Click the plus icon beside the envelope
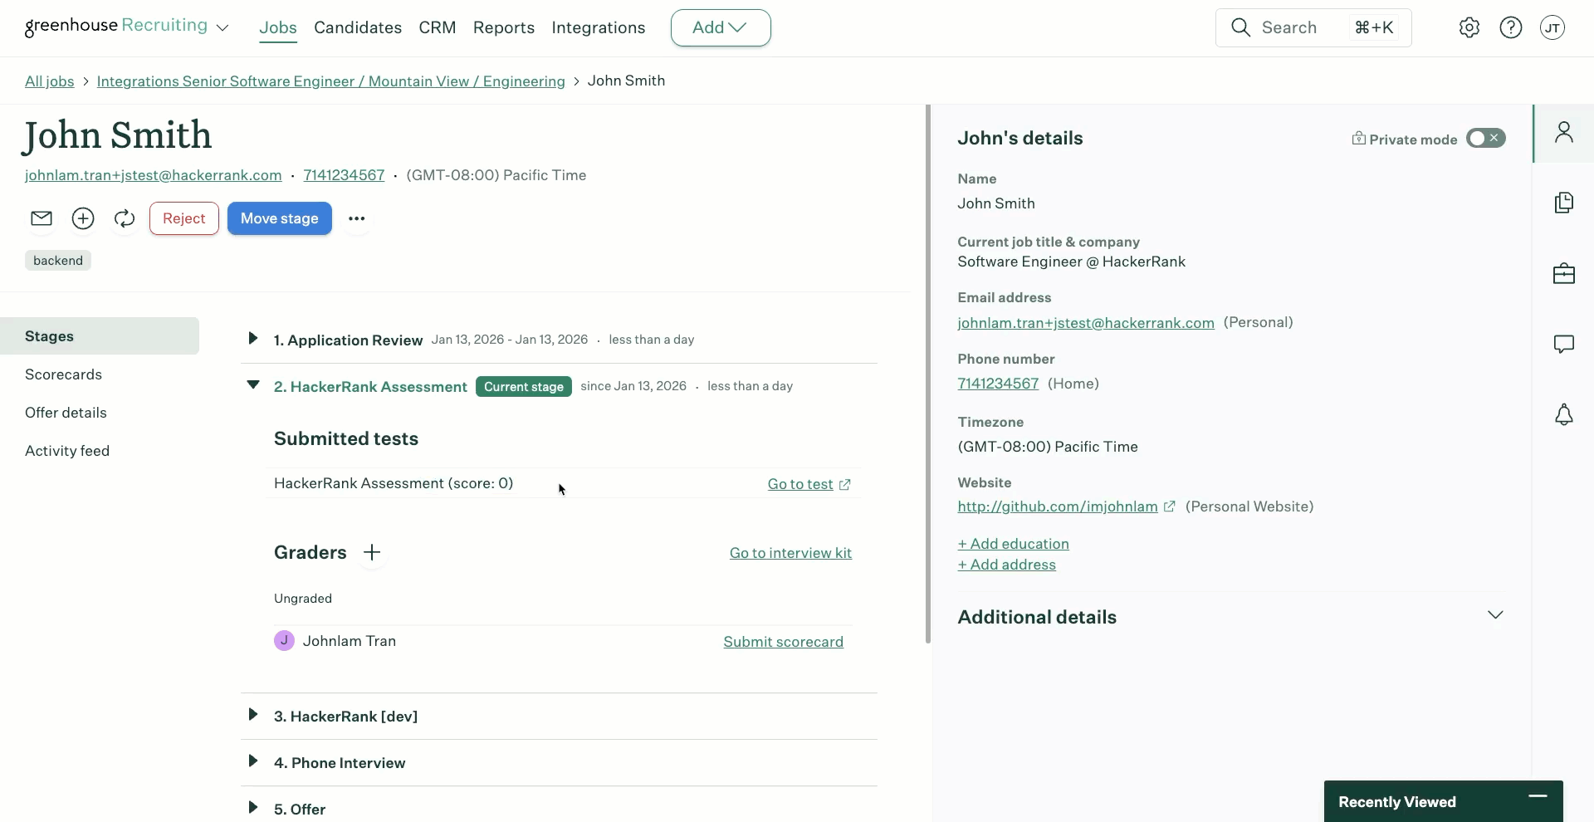Screen dimensions: 1594x822 click(x=83, y=218)
